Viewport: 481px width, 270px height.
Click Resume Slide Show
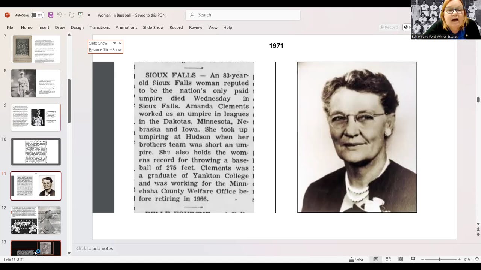(x=105, y=49)
